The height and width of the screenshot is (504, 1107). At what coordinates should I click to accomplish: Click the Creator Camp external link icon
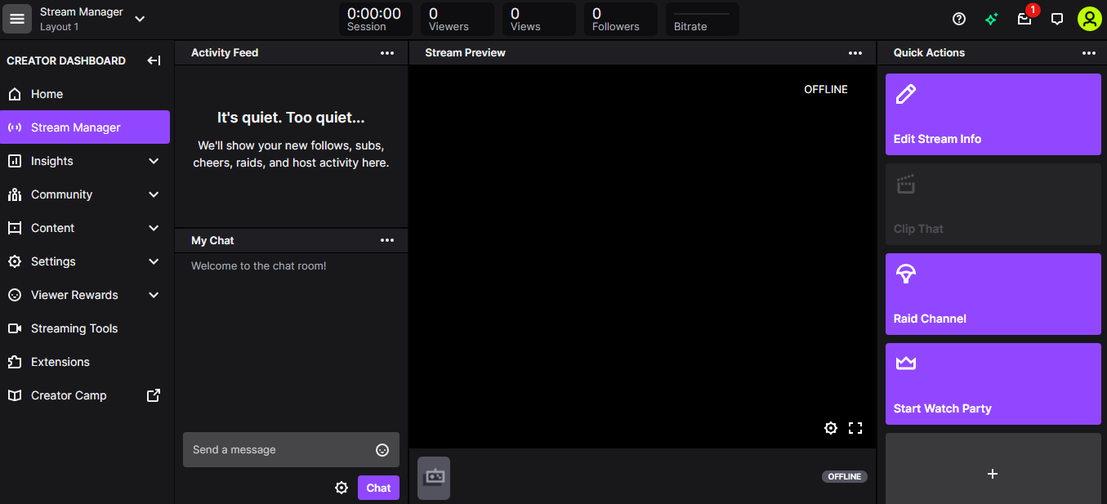click(x=154, y=395)
